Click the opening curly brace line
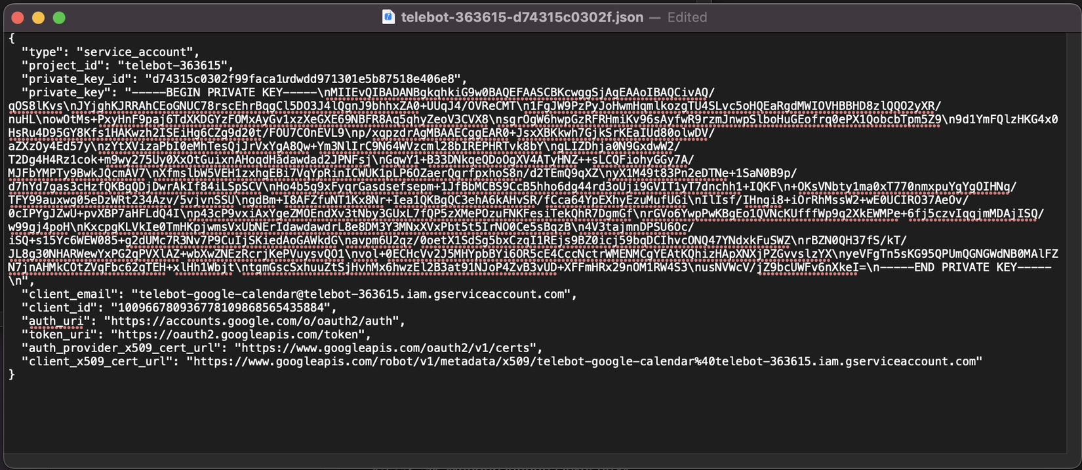Screen dimensions: 1082x470 coord(12,39)
